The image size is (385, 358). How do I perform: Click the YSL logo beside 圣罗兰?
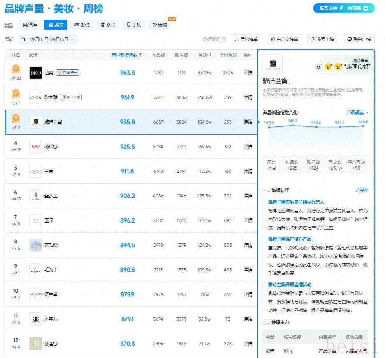tap(35, 196)
